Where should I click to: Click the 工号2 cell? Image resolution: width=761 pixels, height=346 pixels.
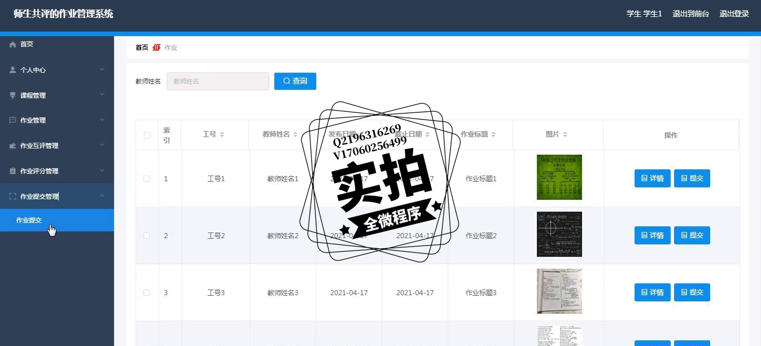[216, 236]
